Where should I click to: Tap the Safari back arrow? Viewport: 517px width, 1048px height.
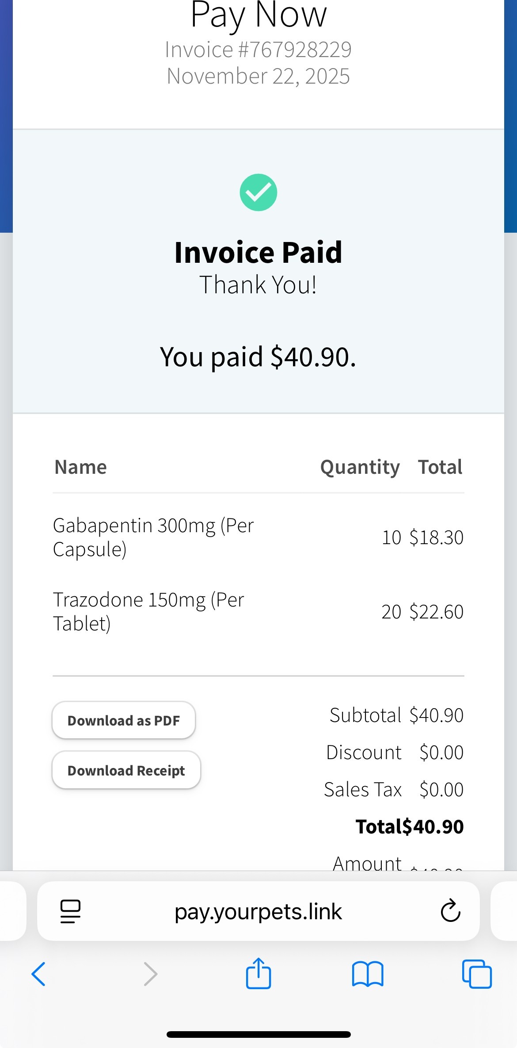point(38,974)
